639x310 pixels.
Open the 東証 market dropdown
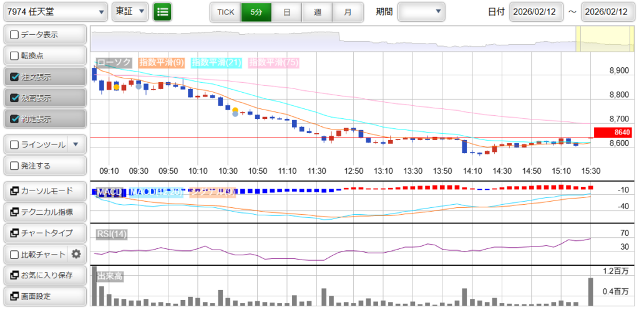tap(130, 11)
